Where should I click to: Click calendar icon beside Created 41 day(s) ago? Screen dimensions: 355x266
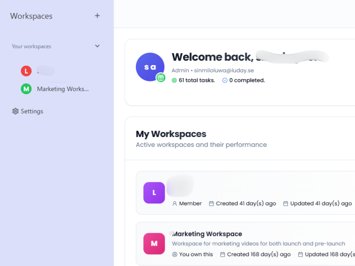pos(211,203)
